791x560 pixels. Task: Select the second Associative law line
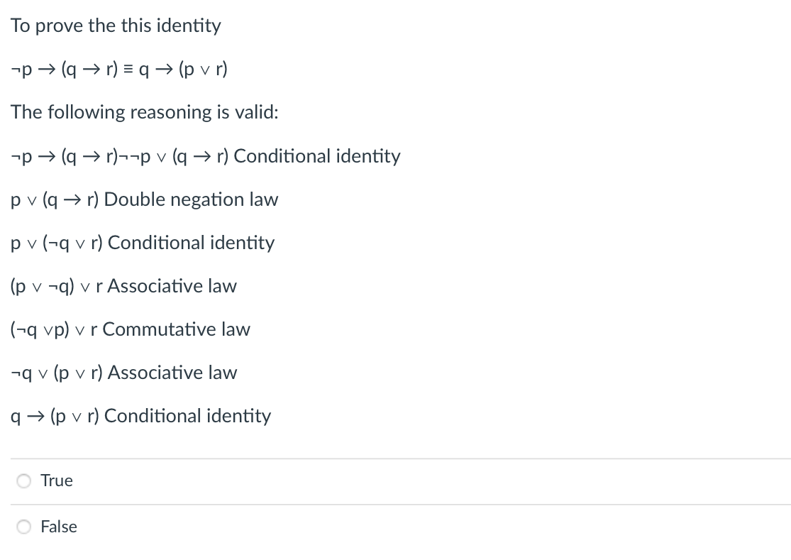(123, 373)
